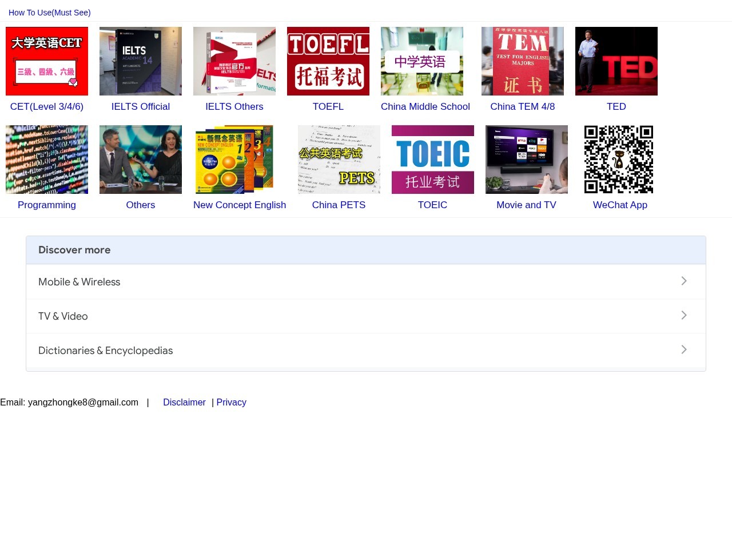The width and height of the screenshot is (732, 549).
Task: Click the TOEIC text link
Action: click(x=433, y=205)
